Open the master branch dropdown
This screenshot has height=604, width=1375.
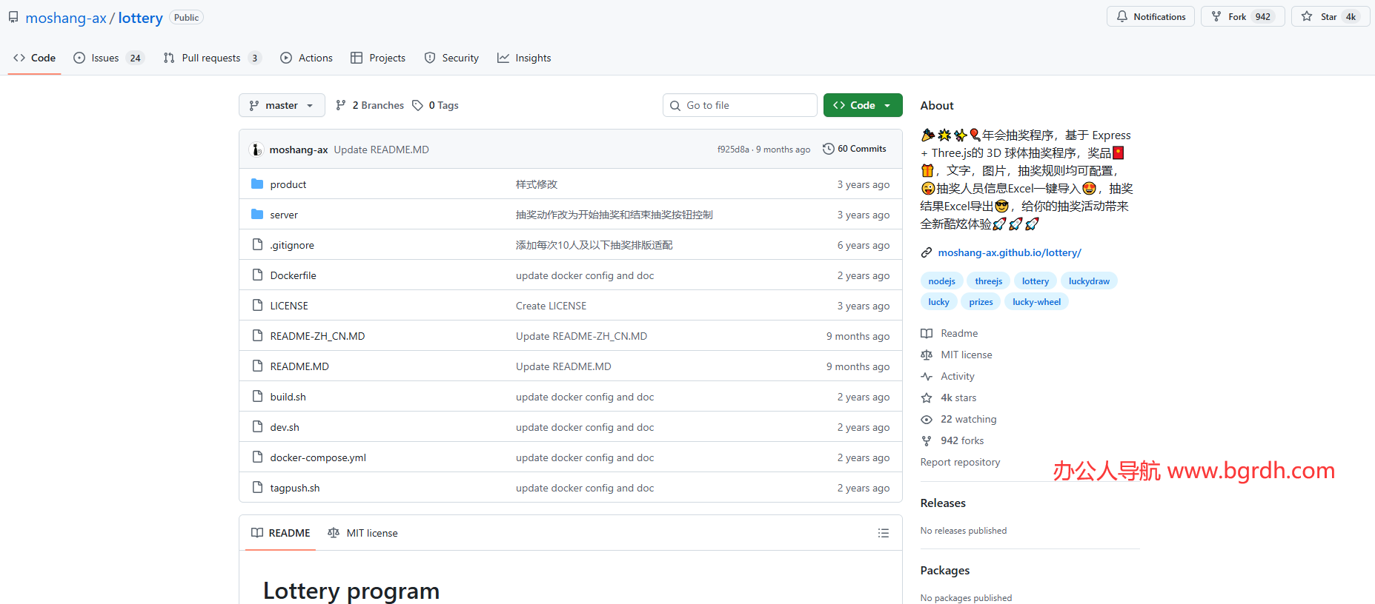282,105
